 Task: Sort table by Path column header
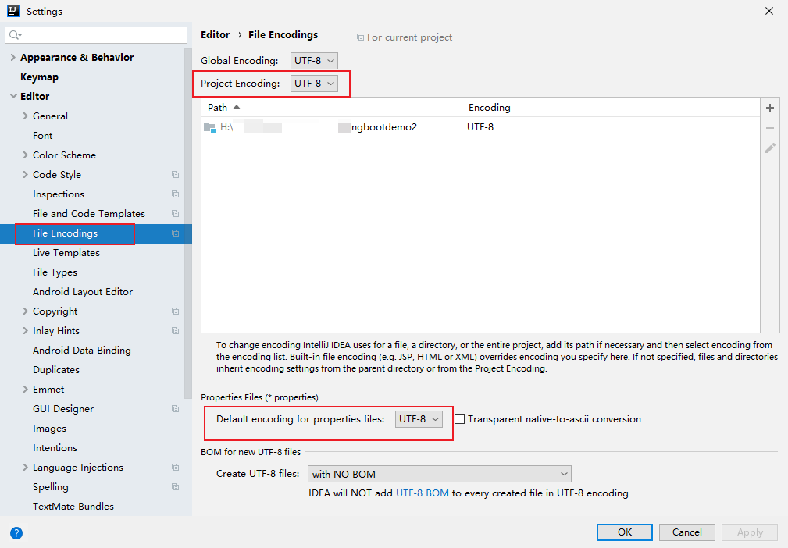(x=219, y=108)
